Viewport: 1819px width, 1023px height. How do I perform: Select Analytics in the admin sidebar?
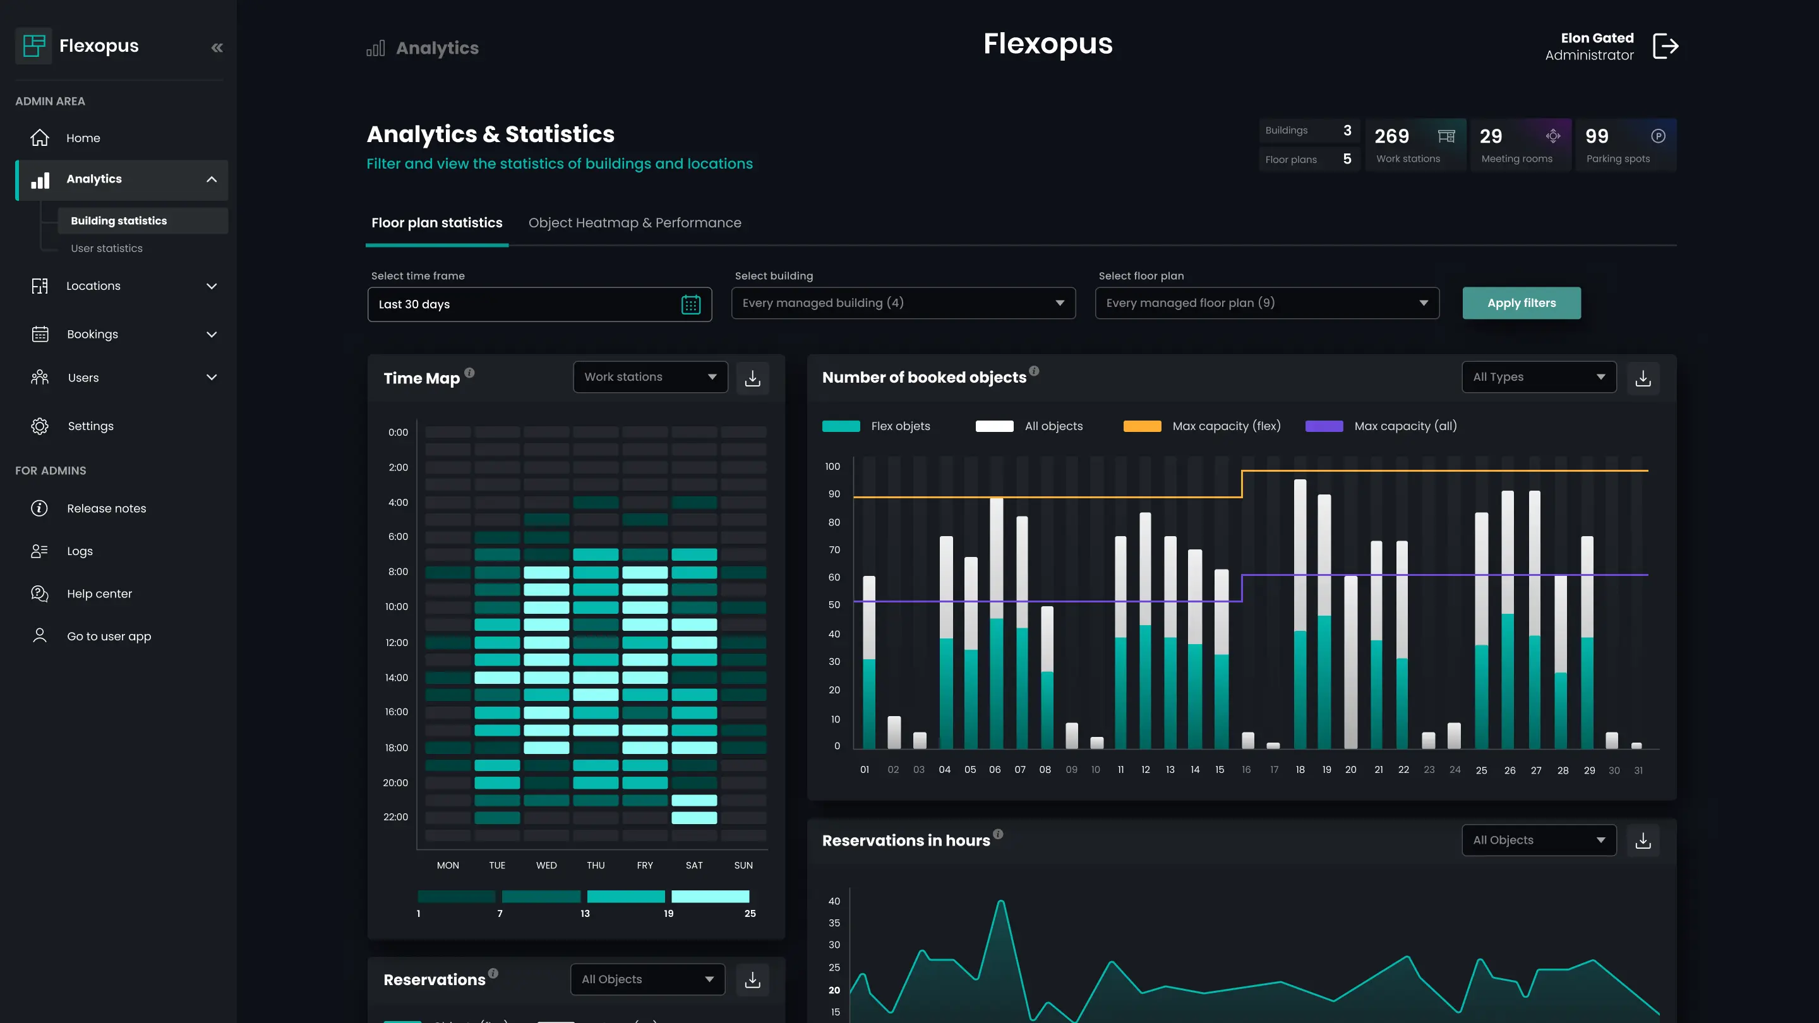point(94,179)
